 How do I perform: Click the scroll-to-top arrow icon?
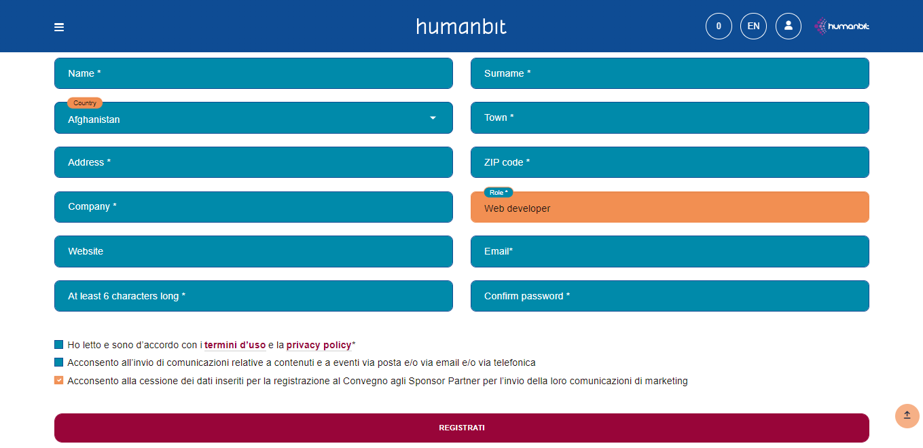click(907, 416)
